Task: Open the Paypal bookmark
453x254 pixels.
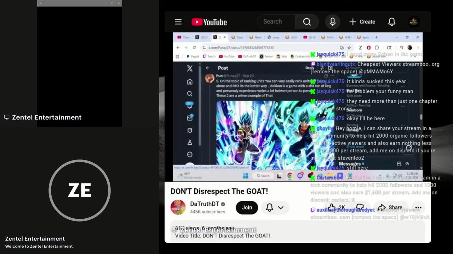Action: tap(193, 56)
